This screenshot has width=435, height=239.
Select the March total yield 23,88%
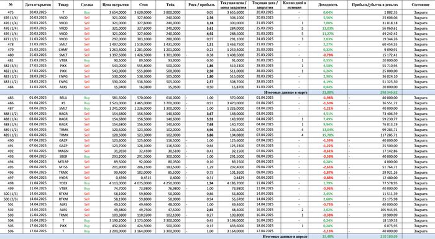pyautogui.click(x=328, y=92)
